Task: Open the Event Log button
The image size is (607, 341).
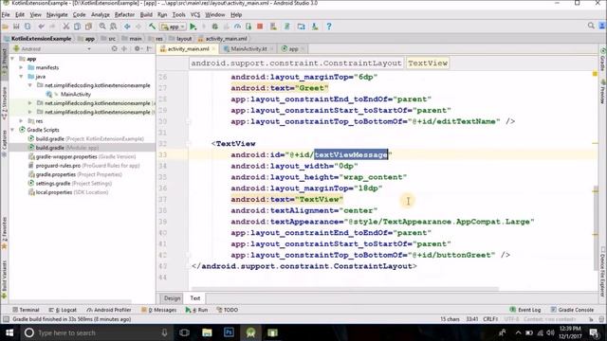Action: (x=524, y=310)
